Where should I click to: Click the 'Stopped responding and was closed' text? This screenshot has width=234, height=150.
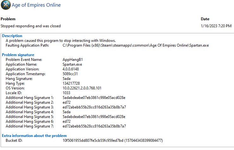coord(31,26)
